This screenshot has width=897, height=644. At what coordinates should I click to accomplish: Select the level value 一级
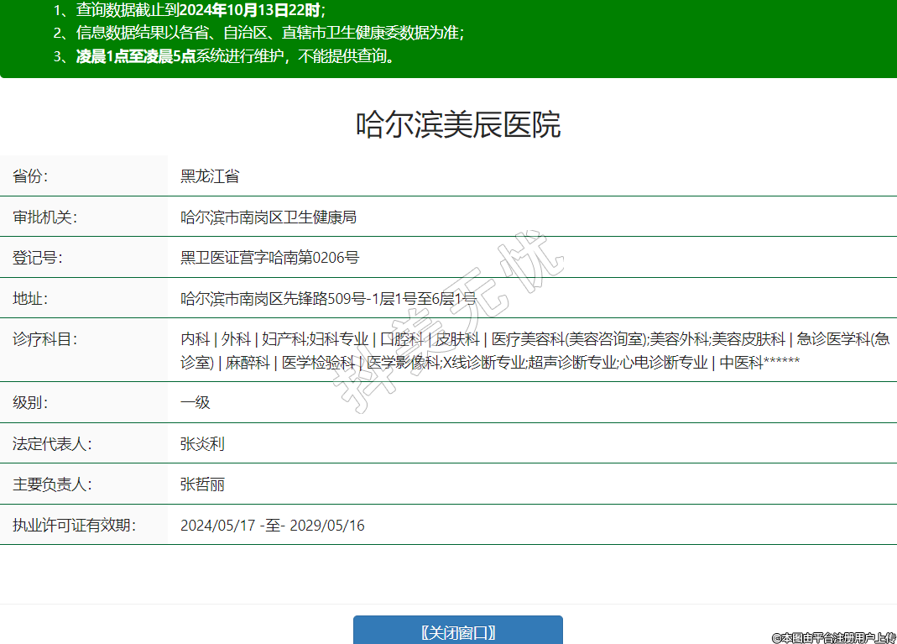[196, 402]
